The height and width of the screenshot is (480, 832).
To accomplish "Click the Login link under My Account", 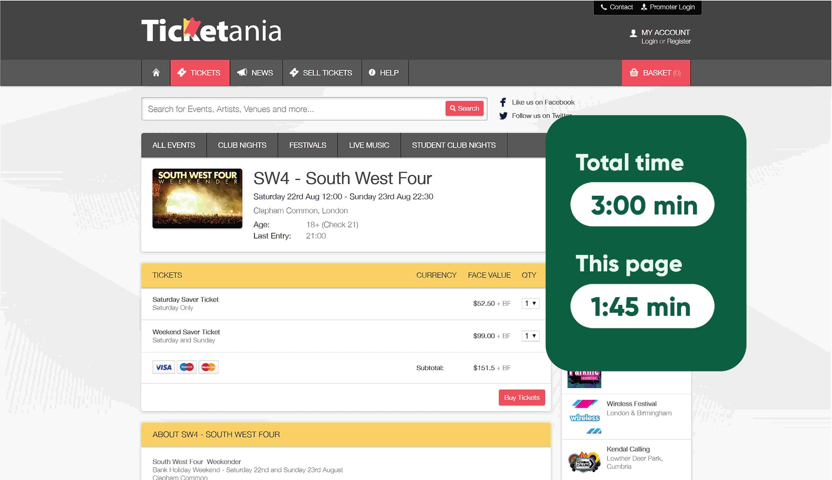I will pyautogui.click(x=649, y=41).
